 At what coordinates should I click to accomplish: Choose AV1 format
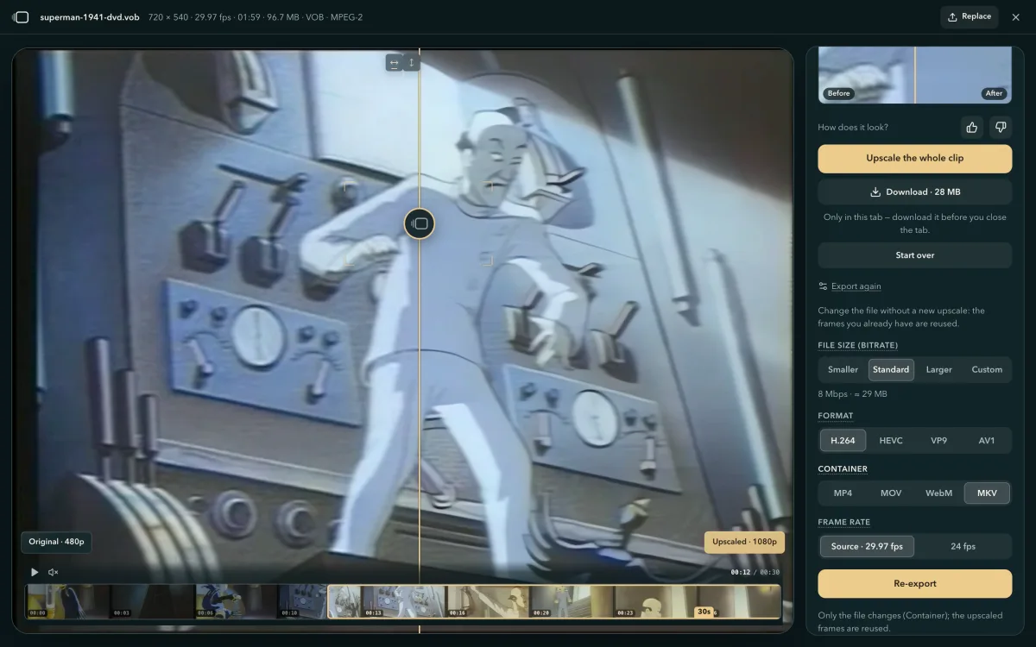point(987,440)
